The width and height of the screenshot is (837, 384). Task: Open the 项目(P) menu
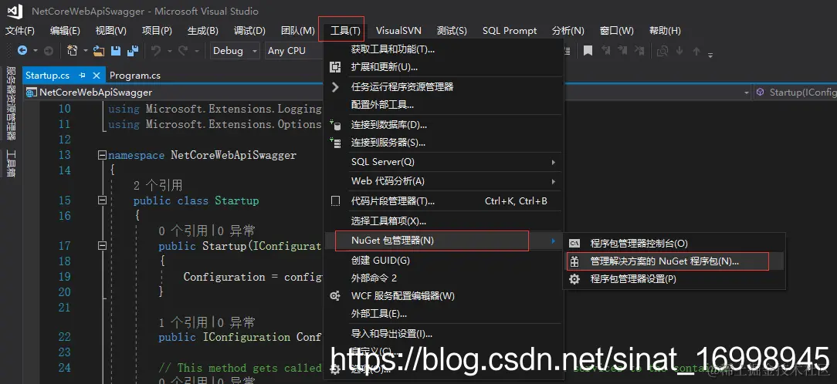pos(157,30)
